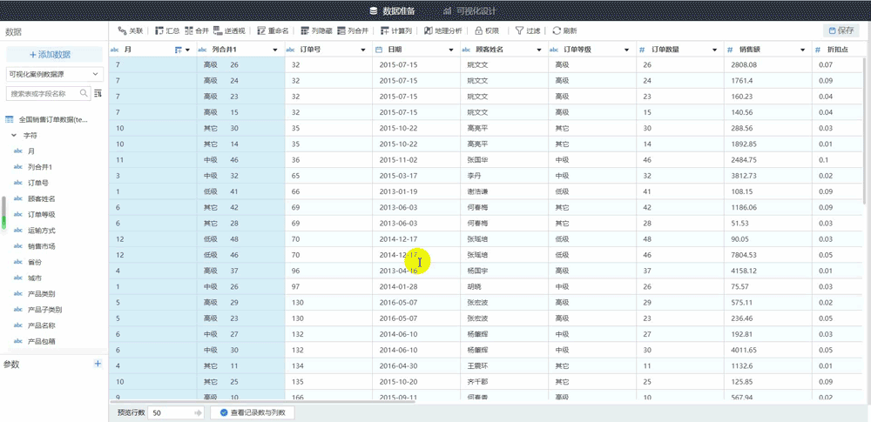Open the 可视化案例数据源 data source dropdown
871x422 pixels.
point(54,75)
